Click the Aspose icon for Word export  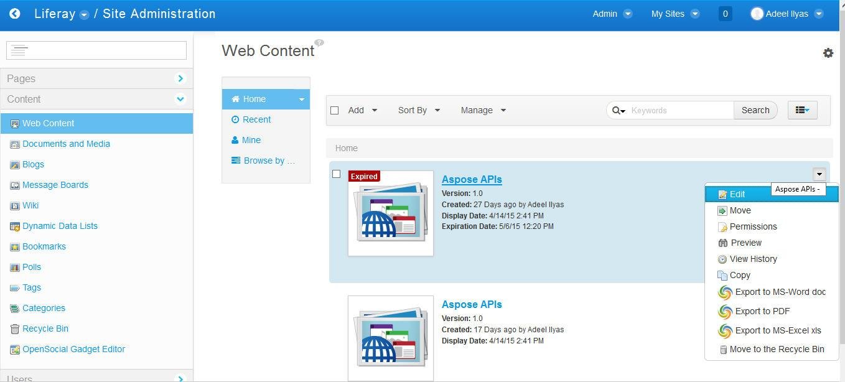click(x=725, y=292)
